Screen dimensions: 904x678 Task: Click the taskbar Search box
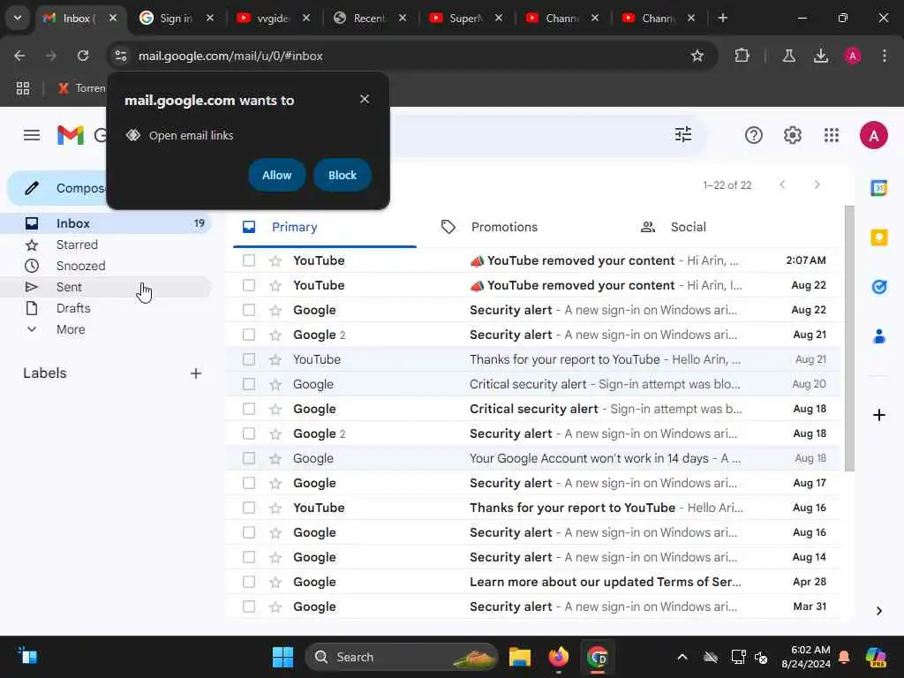402,657
